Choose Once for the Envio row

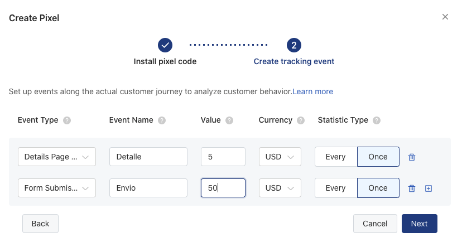(378, 188)
